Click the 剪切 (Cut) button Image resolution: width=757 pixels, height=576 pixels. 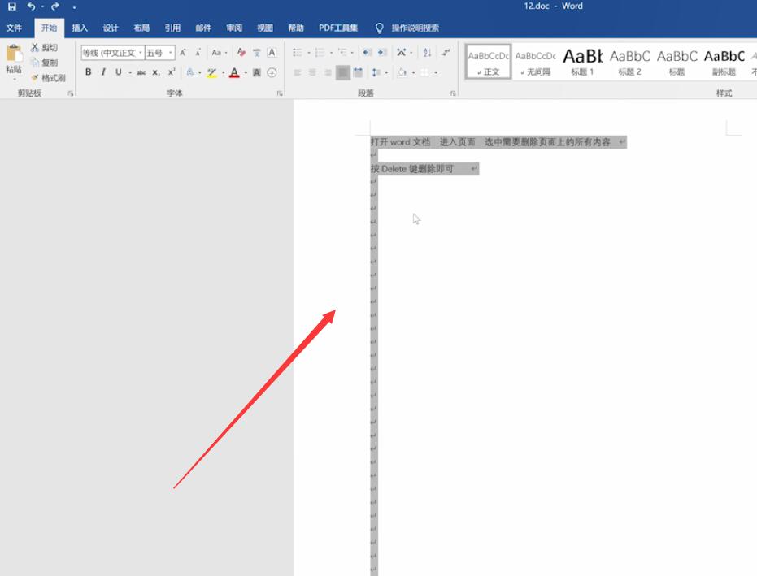pyautogui.click(x=45, y=47)
